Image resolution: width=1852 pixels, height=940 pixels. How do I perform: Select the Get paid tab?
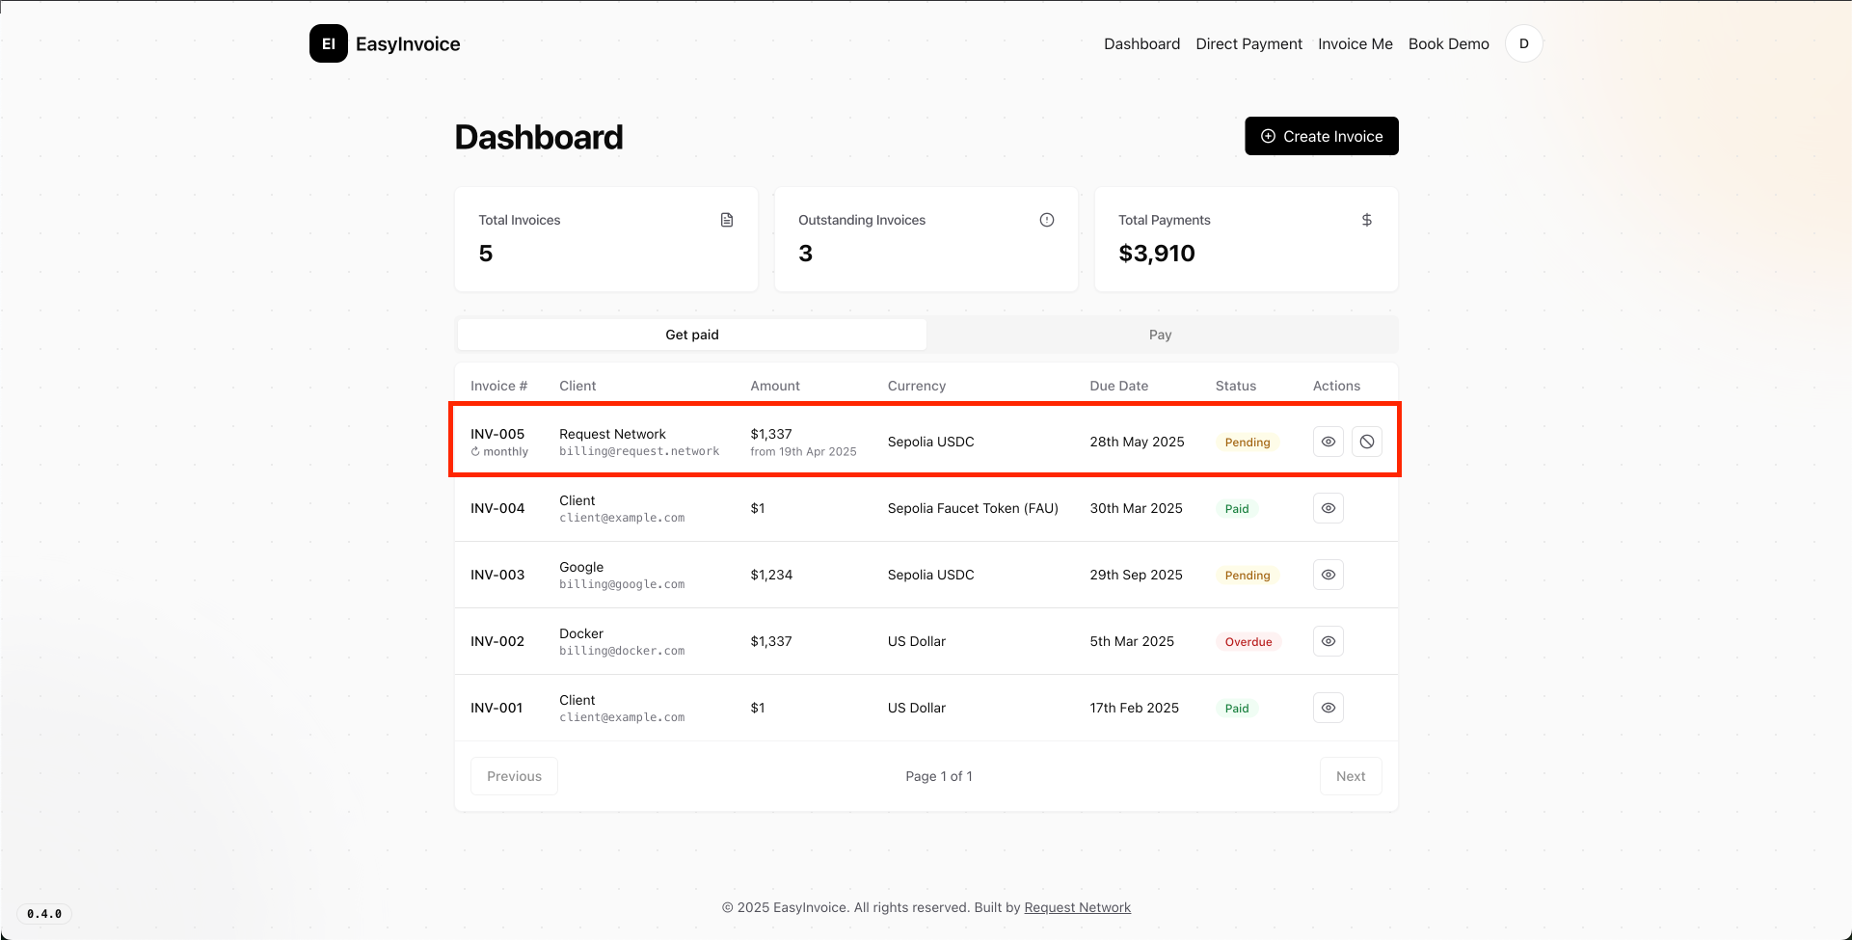tap(691, 335)
